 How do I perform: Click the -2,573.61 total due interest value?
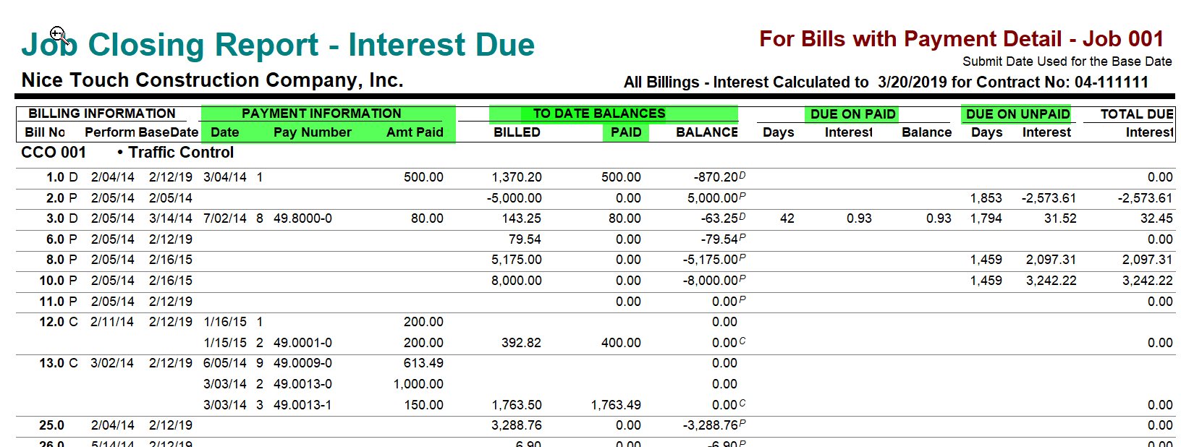tap(1145, 198)
